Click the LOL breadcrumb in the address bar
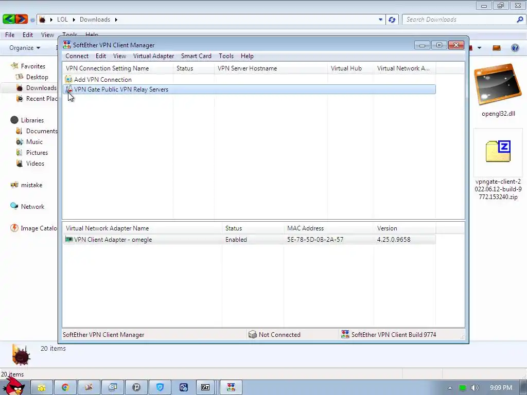527x395 pixels. pyautogui.click(x=62, y=20)
